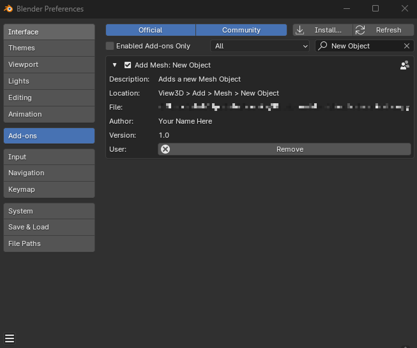This screenshot has width=417, height=348.
Task: Click the community users icon on add-on row
Action: tap(404, 65)
